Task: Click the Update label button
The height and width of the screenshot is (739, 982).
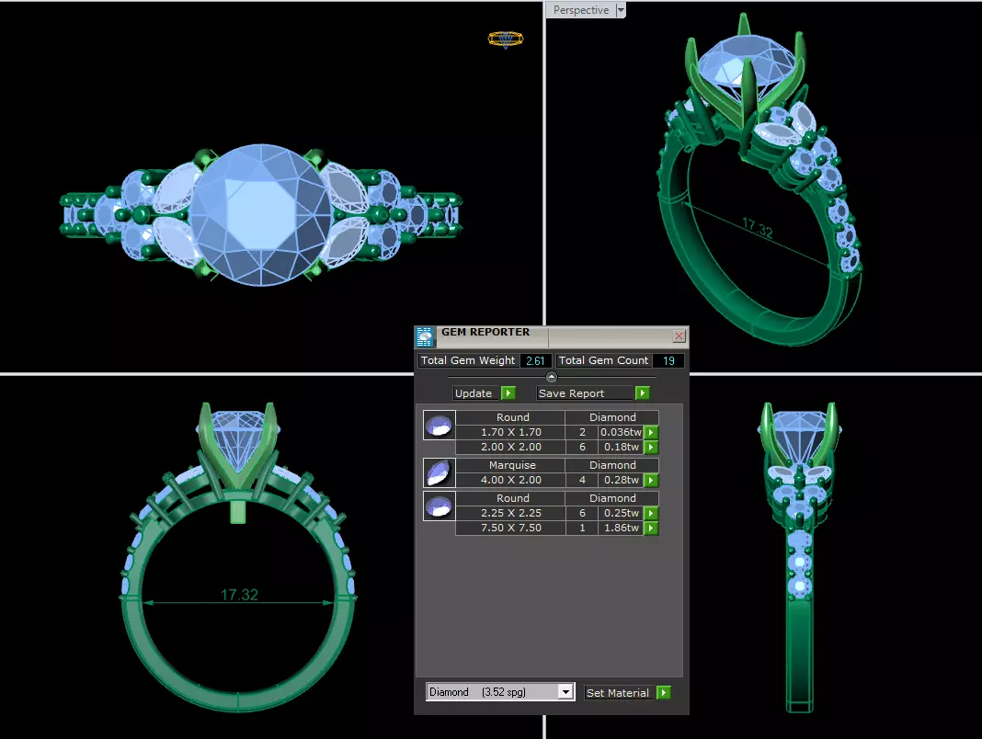Action: tap(474, 393)
